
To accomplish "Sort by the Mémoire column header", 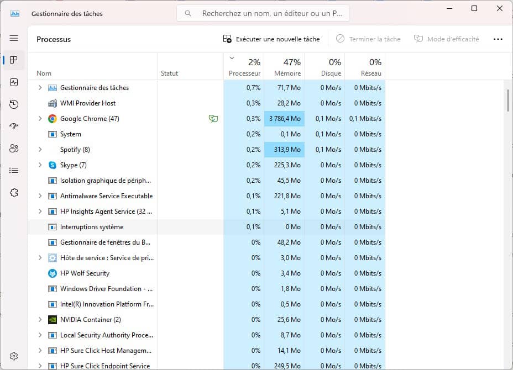I will point(284,67).
